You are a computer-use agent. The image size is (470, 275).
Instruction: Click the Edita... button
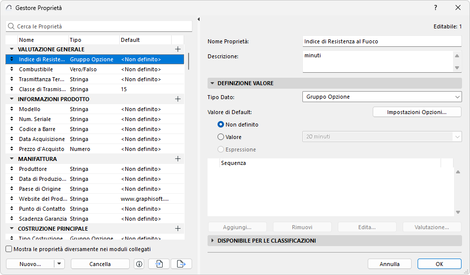pos(367,227)
